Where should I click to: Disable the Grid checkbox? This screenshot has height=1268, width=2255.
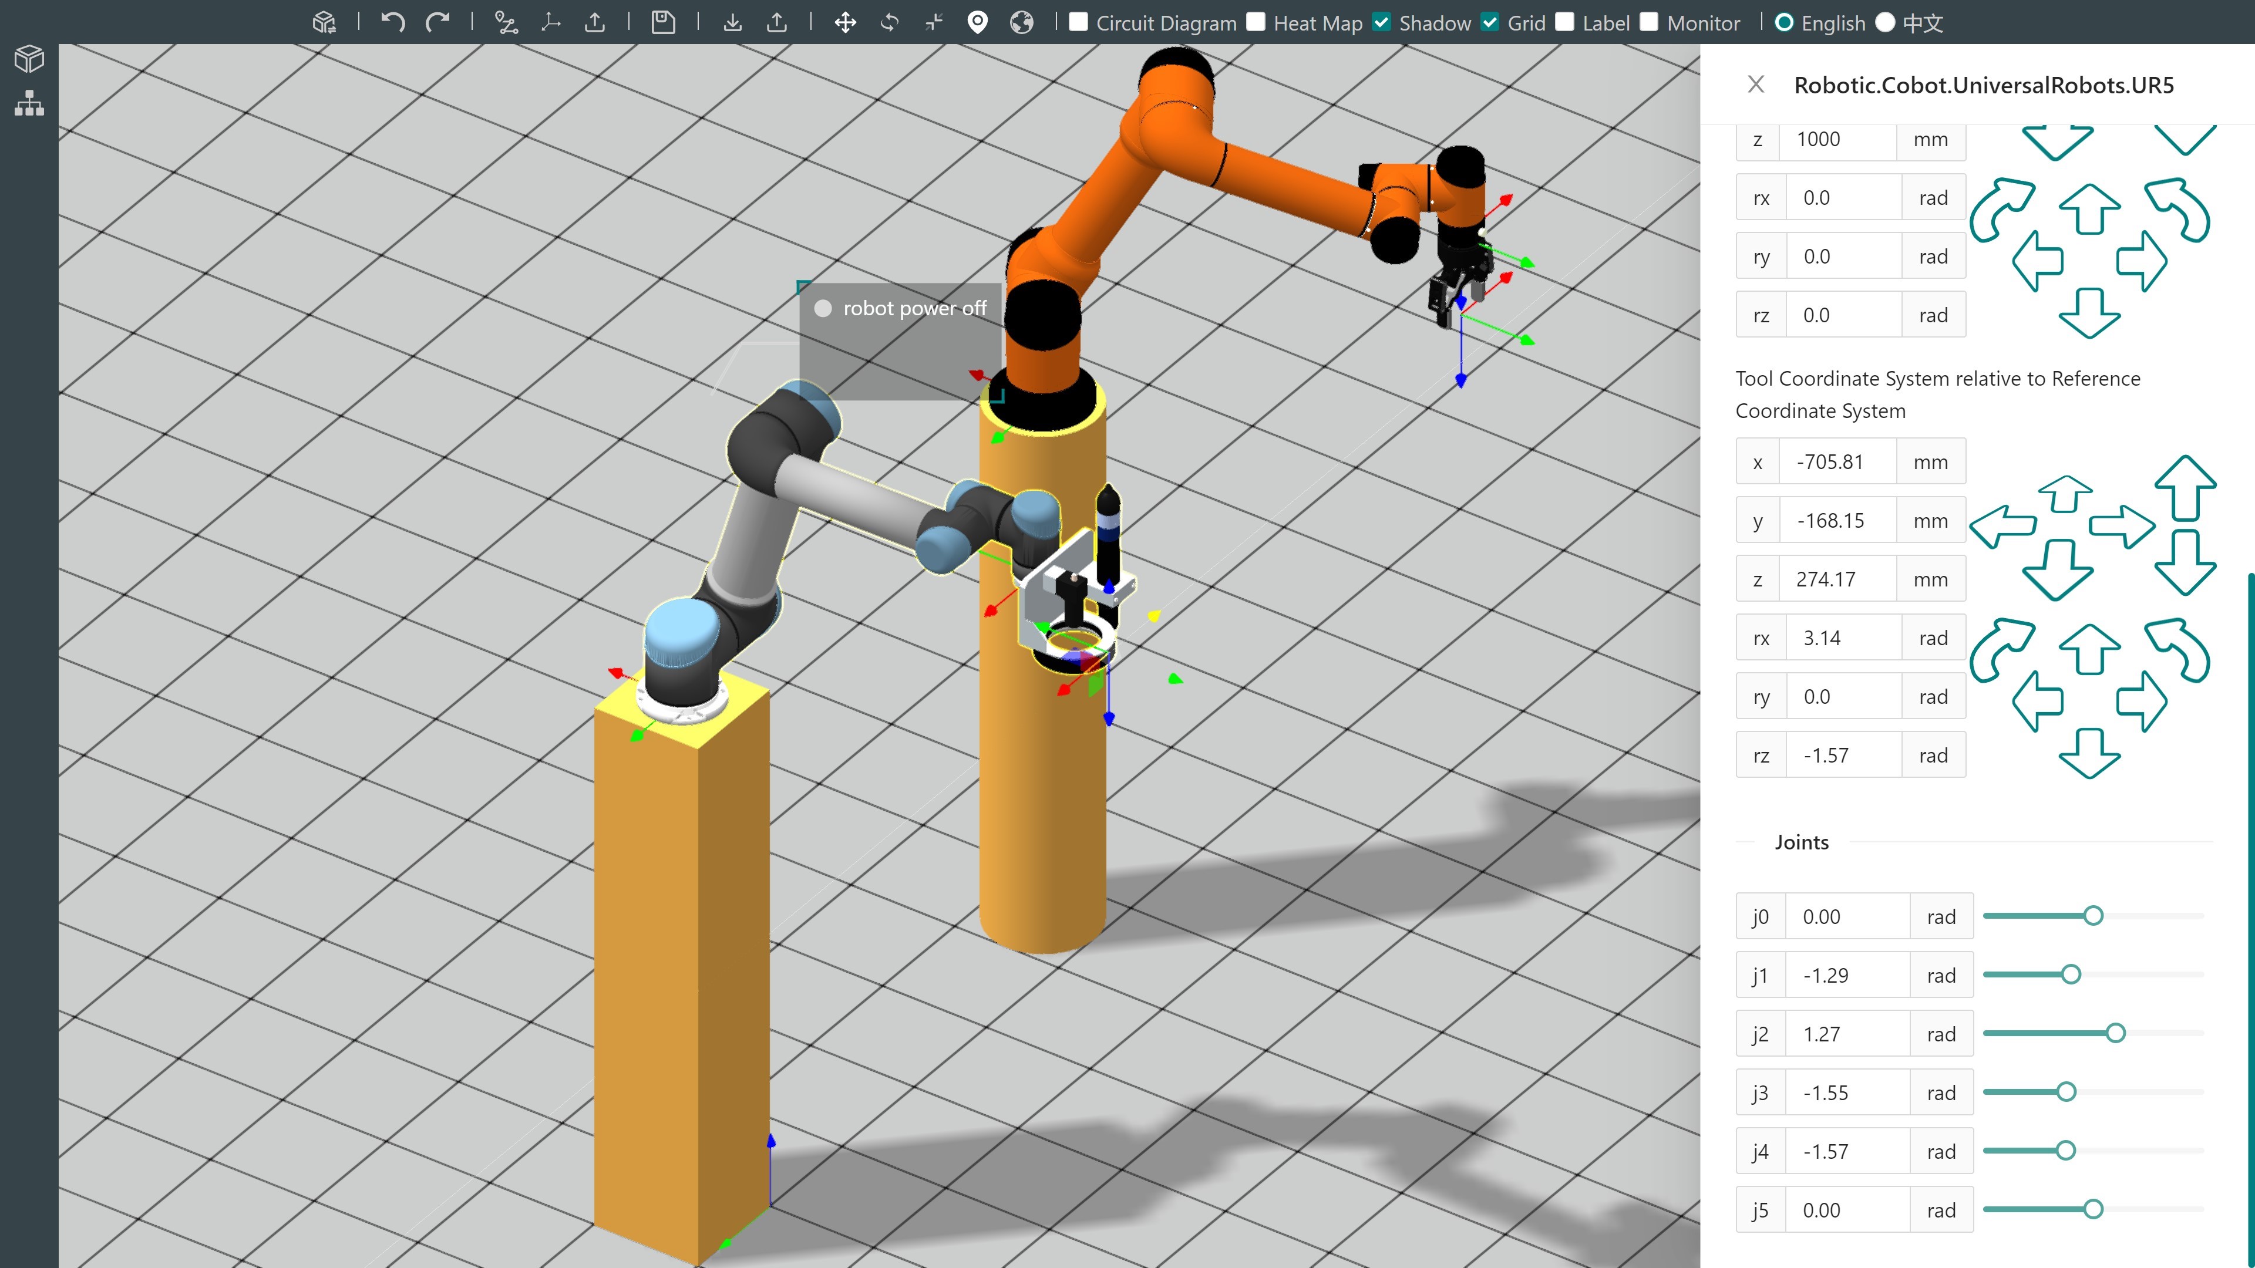(1490, 22)
